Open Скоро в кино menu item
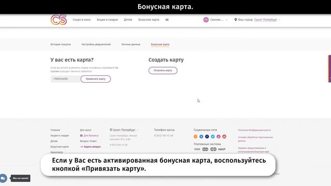 (82, 20)
